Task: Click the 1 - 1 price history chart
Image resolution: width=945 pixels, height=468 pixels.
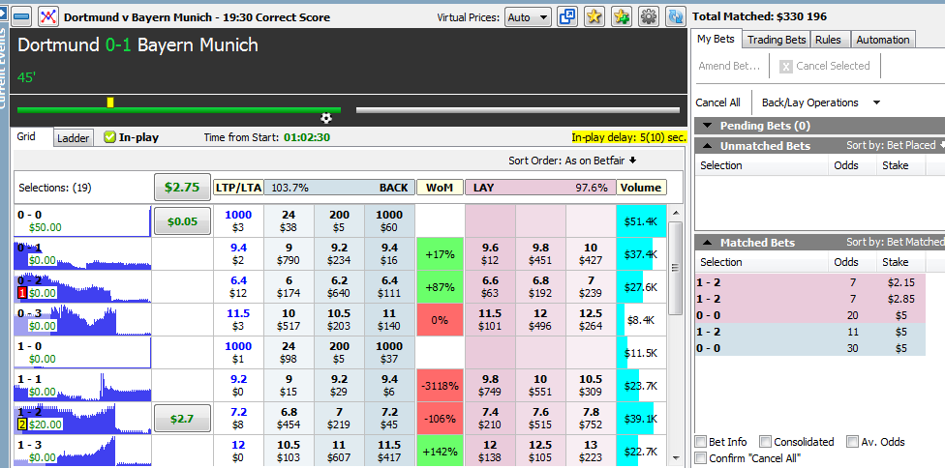Action: point(82,386)
